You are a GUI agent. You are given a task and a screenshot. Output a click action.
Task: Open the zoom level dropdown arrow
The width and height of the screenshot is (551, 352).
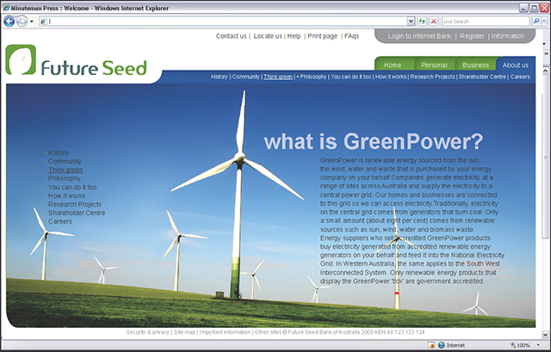[x=538, y=345]
